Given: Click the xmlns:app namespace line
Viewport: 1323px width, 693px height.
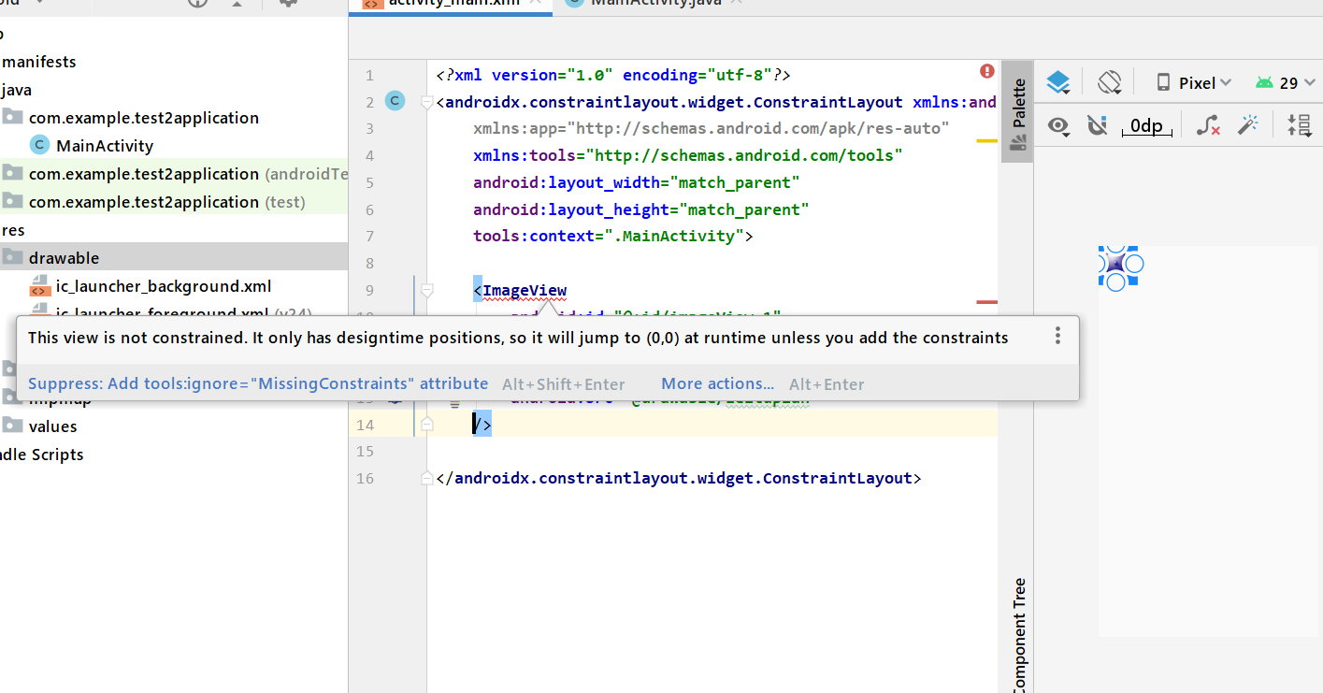Looking at the screenshot, I should point(712,128).
